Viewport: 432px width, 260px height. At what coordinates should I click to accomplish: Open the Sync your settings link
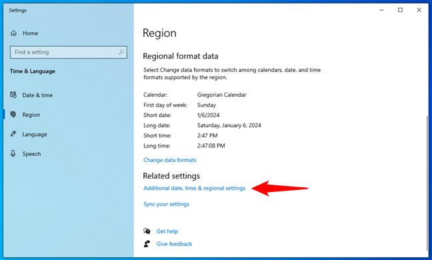click(x=166, y=204)
